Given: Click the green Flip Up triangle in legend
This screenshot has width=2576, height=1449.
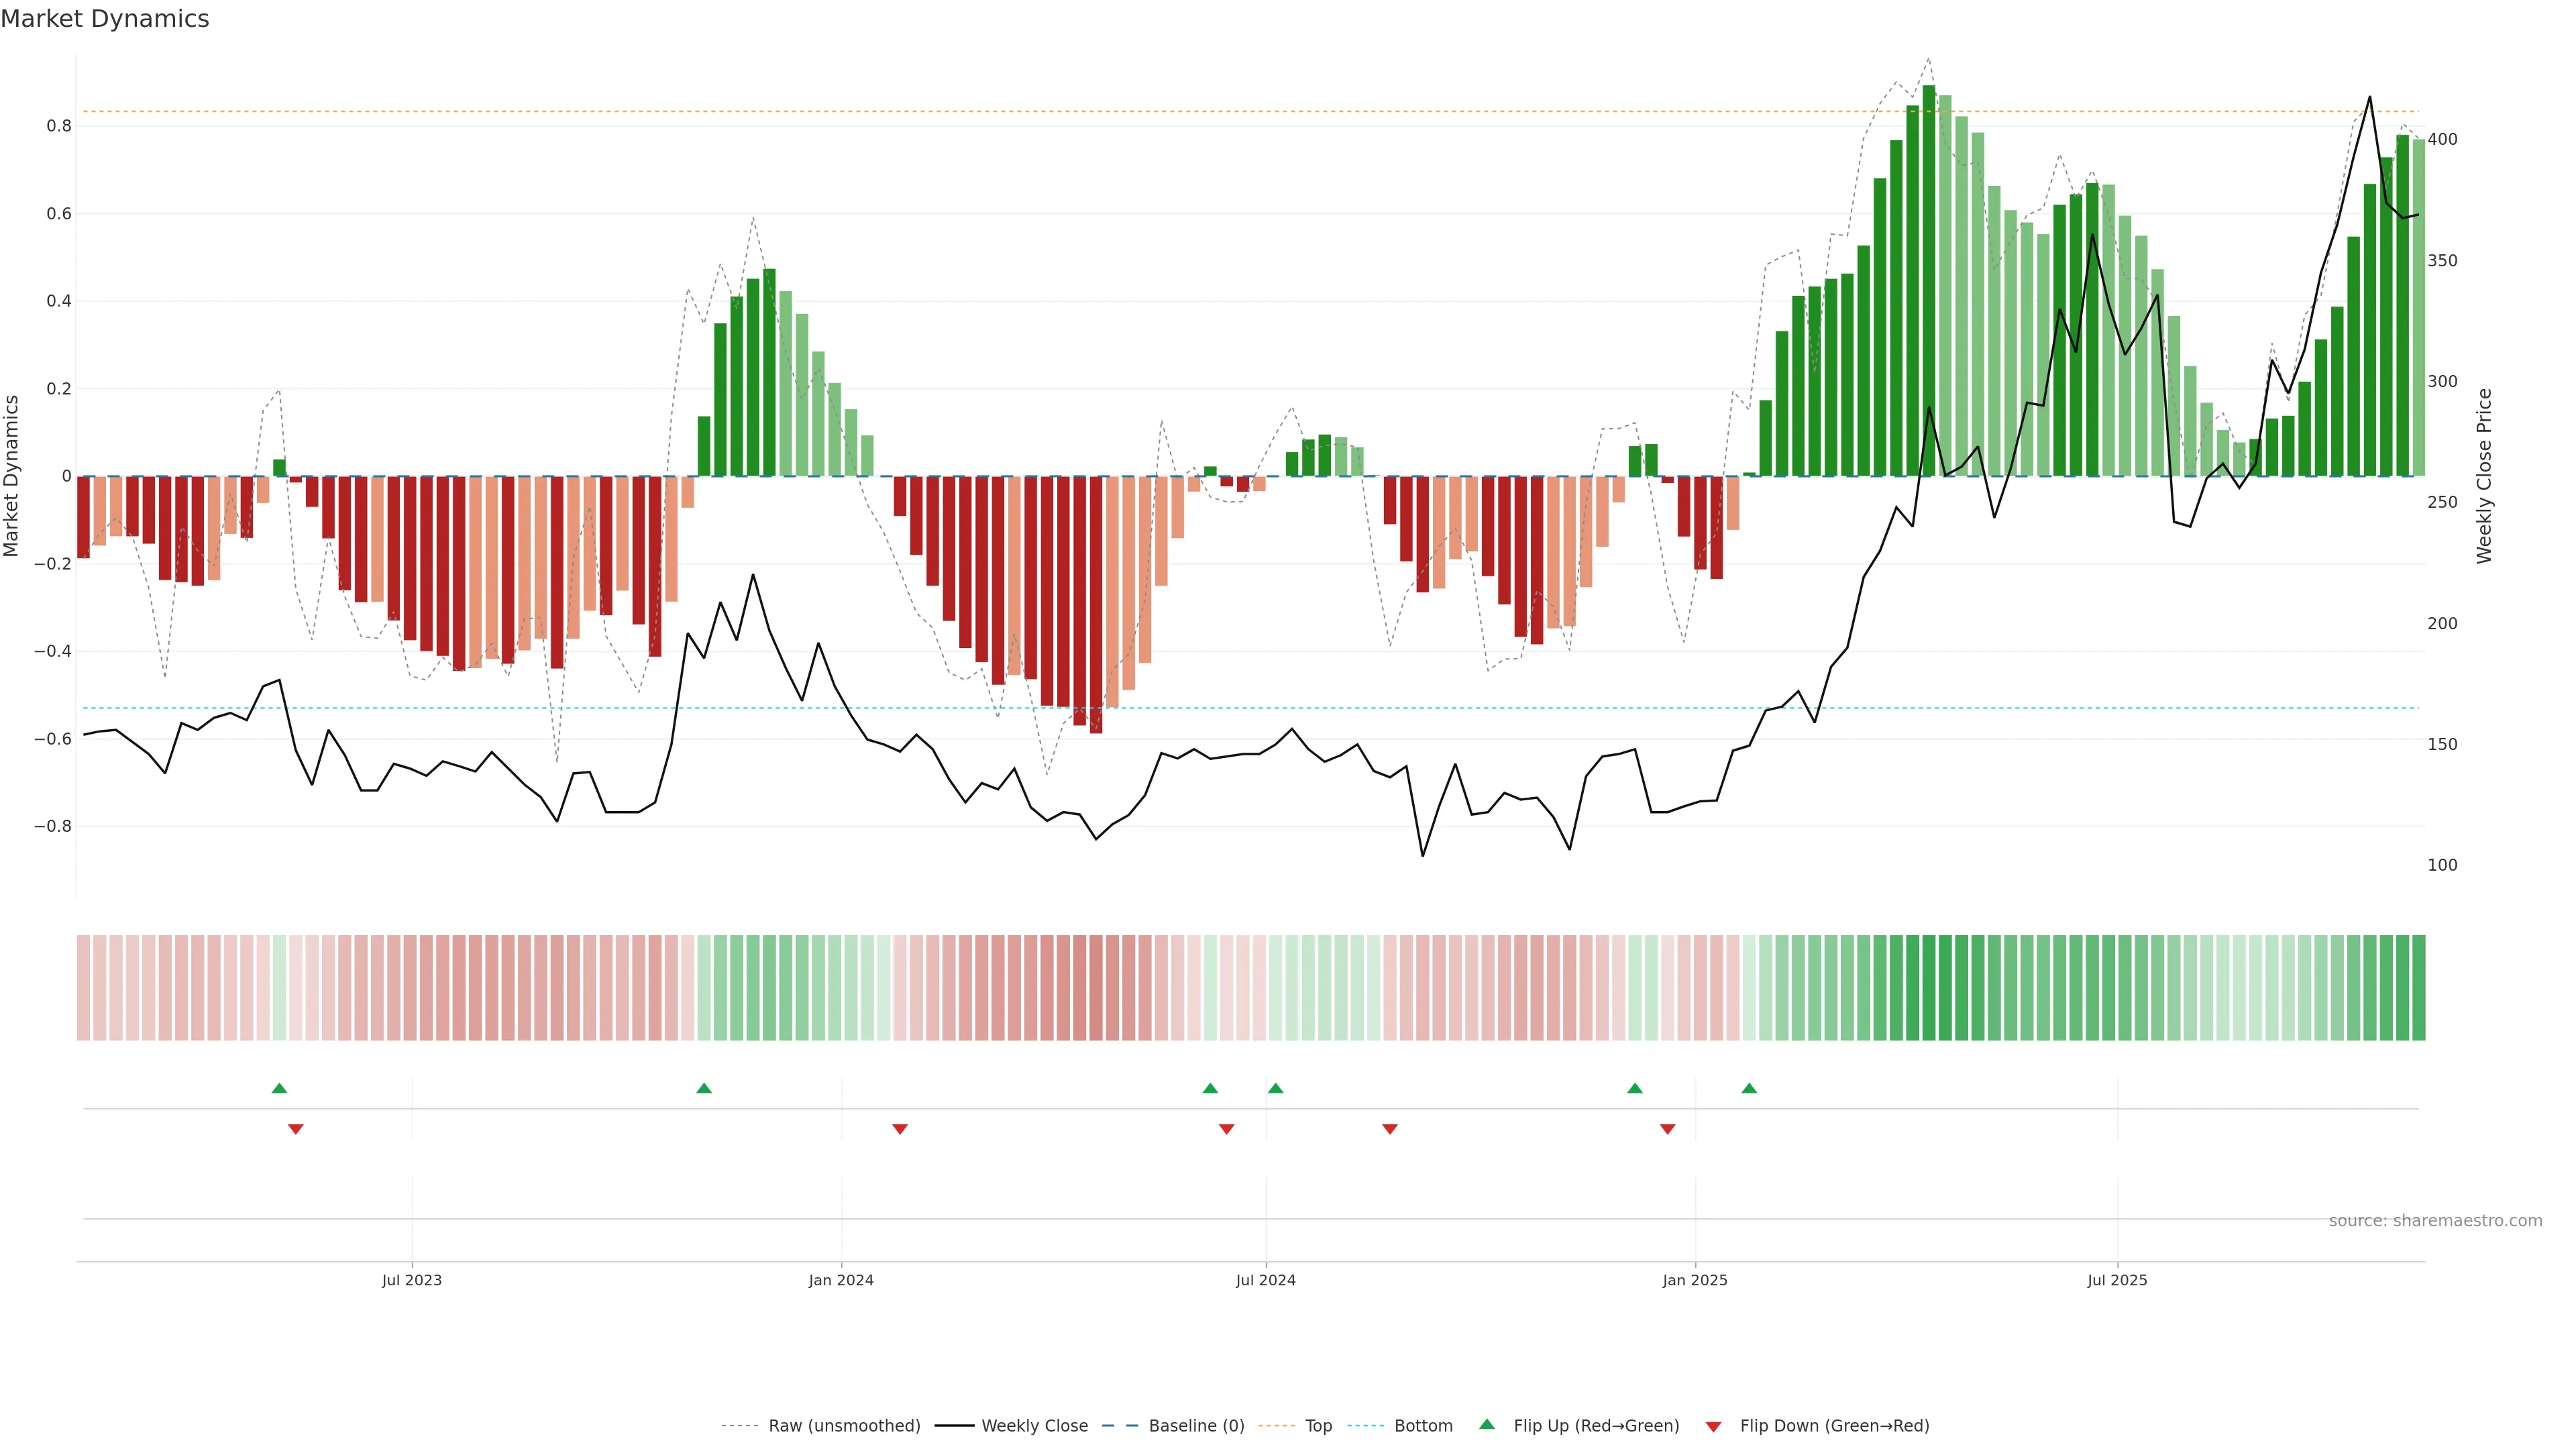Looking at the screenshot, I should coord(1487,1424).
